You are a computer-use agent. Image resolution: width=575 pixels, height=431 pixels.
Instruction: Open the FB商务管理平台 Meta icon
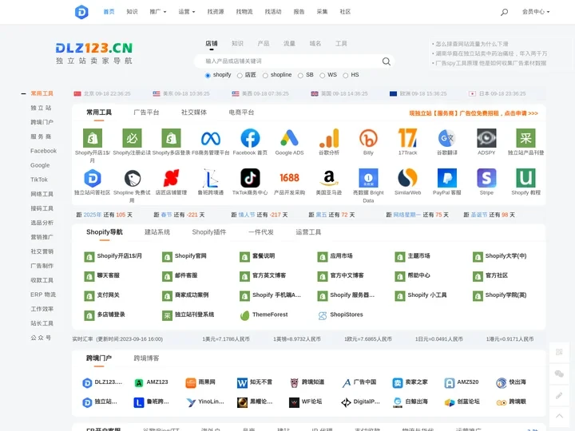click(x=211, y=138)
